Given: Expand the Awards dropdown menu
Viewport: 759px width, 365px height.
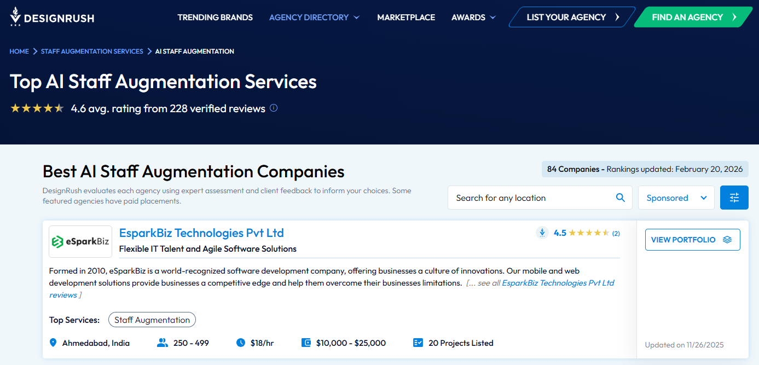Looking at the screenshot, I should coord(473,18).
